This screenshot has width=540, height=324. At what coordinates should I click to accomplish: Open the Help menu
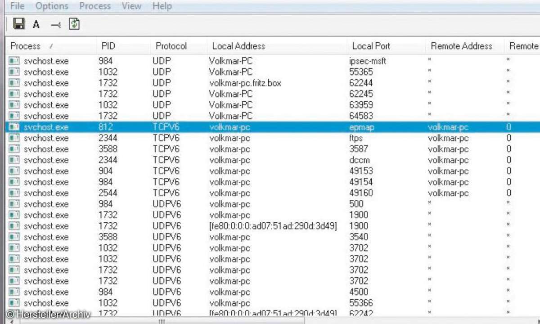coord(162,6)
